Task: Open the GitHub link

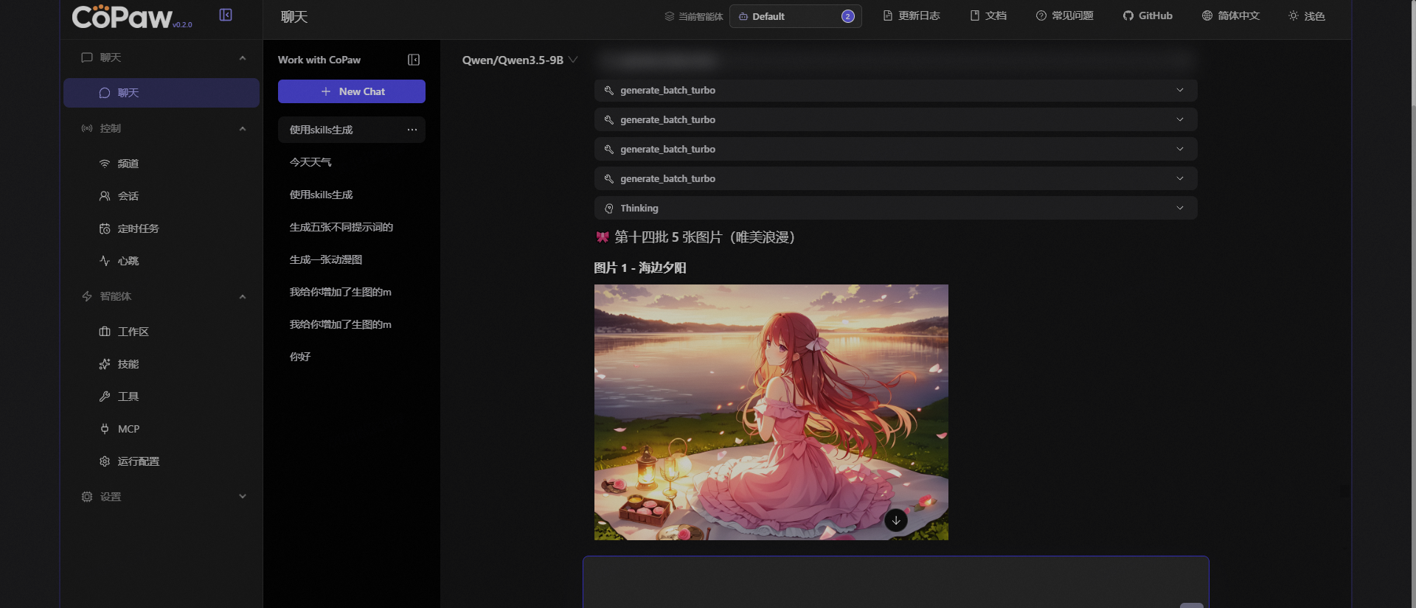Action: point(1148,15)
